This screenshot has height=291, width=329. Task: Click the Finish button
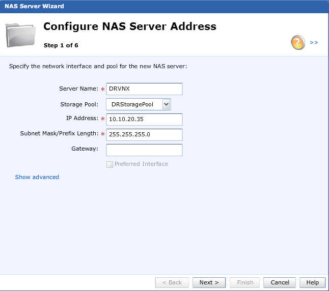[245, 282]
